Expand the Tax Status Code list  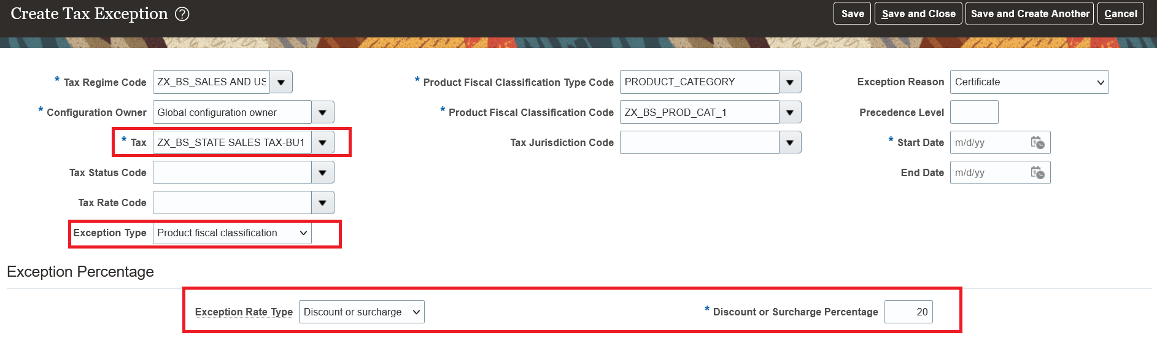click(x=323, y=172)
